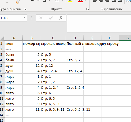Image resolution: width=131 pixels, height=122 pixels.
Task: Select column A header
Action: point(14,38)
